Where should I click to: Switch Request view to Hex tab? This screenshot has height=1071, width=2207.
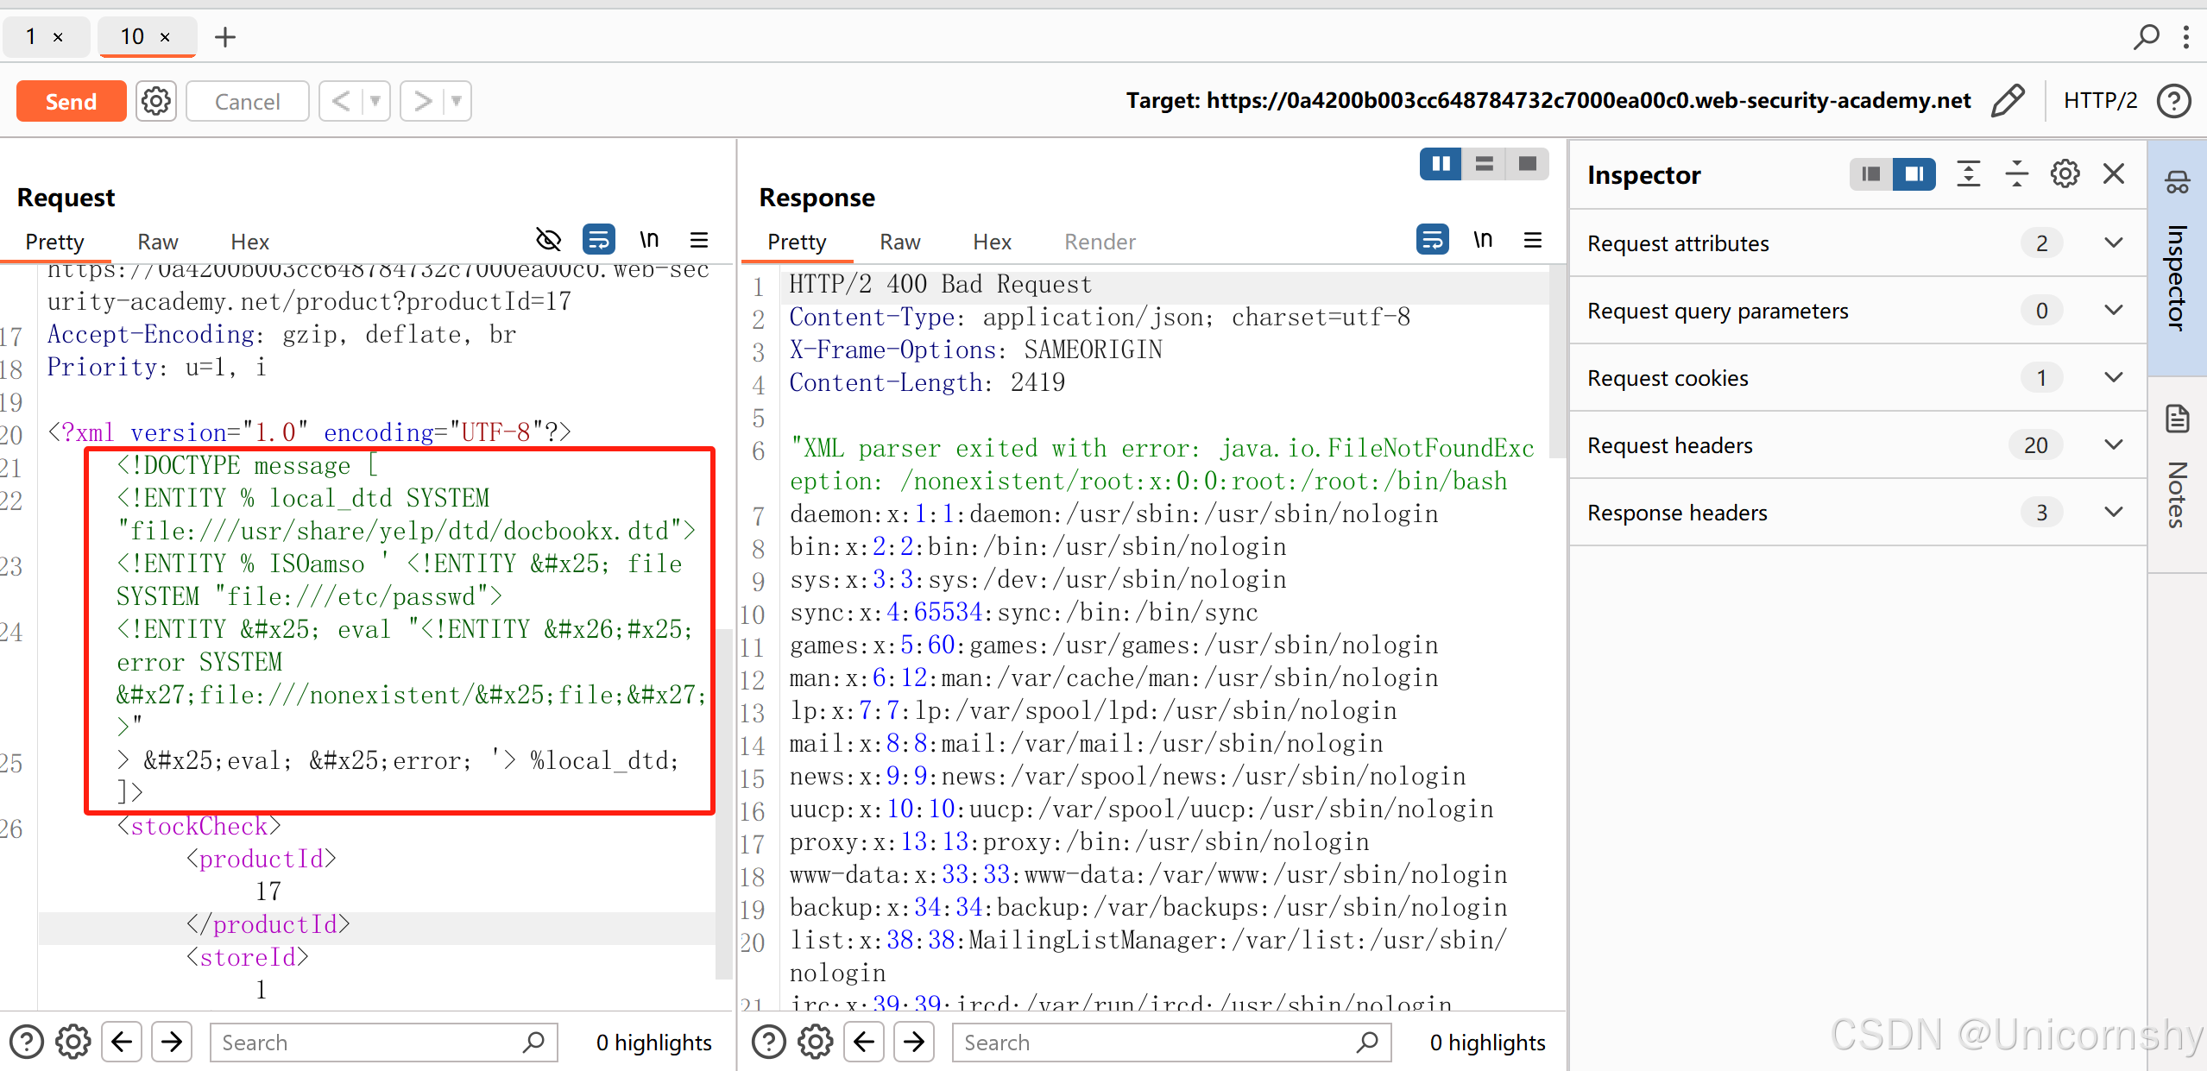[249, 243]
